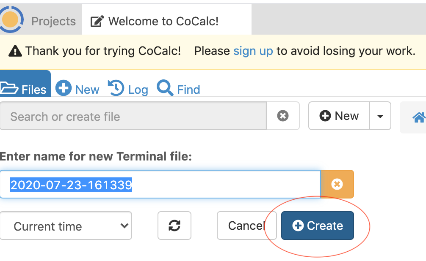Select the Files tab
Viewport: 426px width, 261px height.
25,89
